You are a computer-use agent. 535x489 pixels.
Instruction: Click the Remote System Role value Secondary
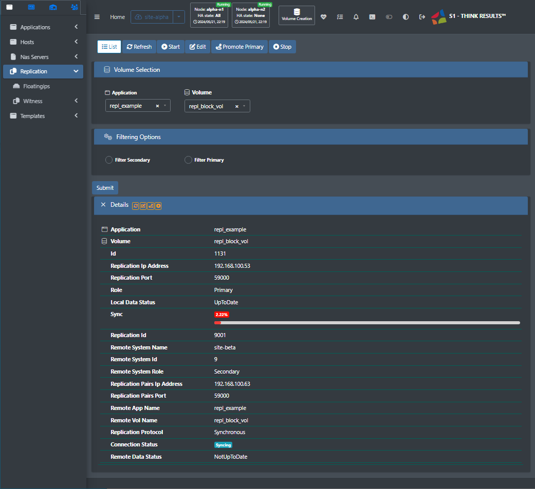[227, 371]
